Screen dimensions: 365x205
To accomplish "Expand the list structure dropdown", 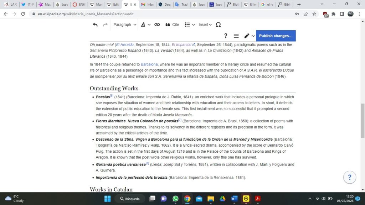I will [190, 25].
